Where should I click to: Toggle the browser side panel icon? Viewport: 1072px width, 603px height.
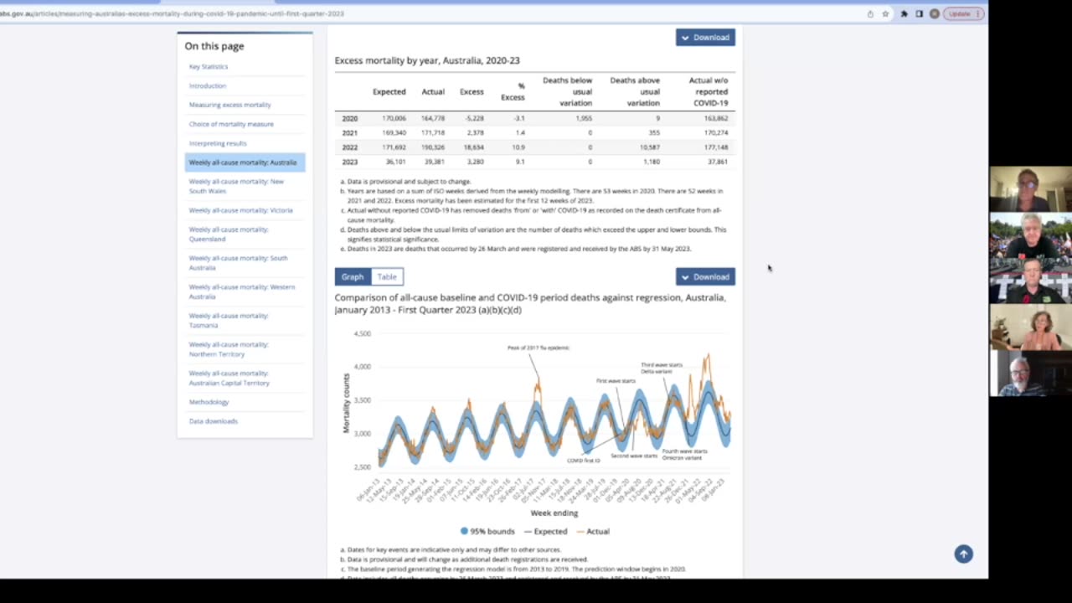click(919, 13)
